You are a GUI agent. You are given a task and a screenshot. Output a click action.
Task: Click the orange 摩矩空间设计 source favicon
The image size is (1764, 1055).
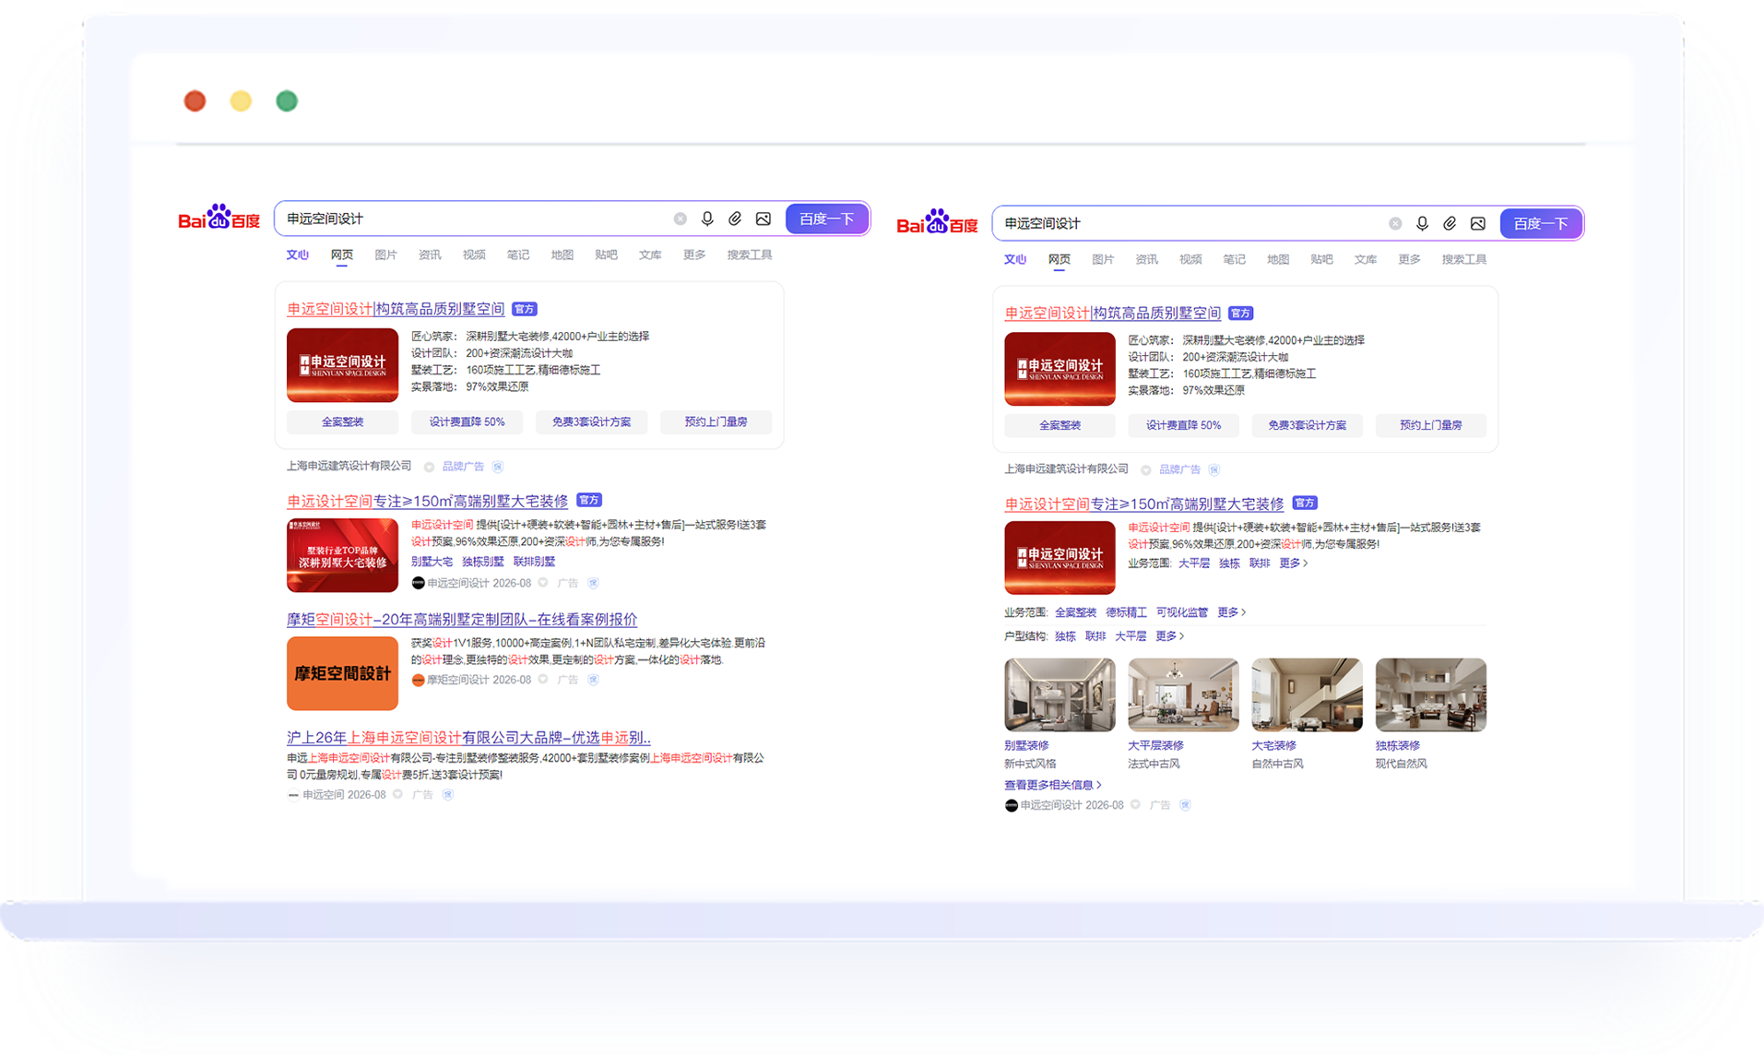point(418,680)
